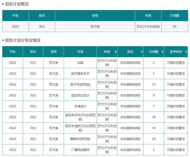The height and width of the screenshot is (157, 190).
Task: Click the 招生计划概况 section heading
Action: pyautogui.click(x=17, y=4)
